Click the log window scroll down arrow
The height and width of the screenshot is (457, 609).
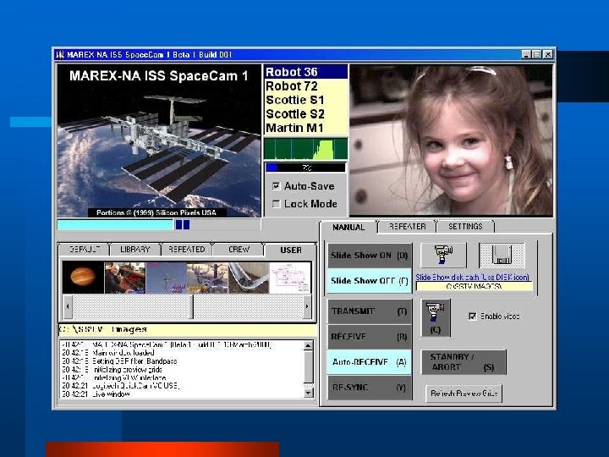[x=309, y=393]
